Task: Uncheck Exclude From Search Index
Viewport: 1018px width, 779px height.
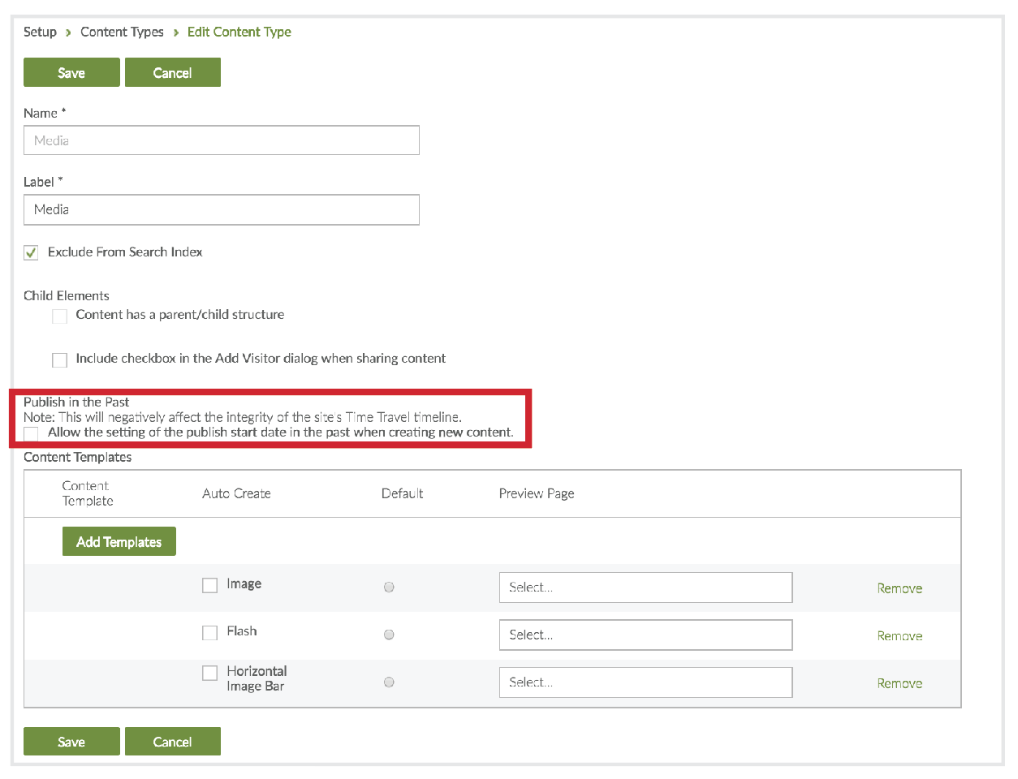Action: click(x=31, y=252)
